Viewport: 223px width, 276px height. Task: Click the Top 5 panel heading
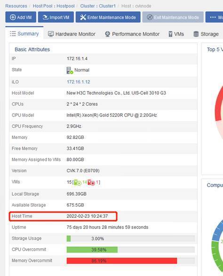tap(215, 49)
